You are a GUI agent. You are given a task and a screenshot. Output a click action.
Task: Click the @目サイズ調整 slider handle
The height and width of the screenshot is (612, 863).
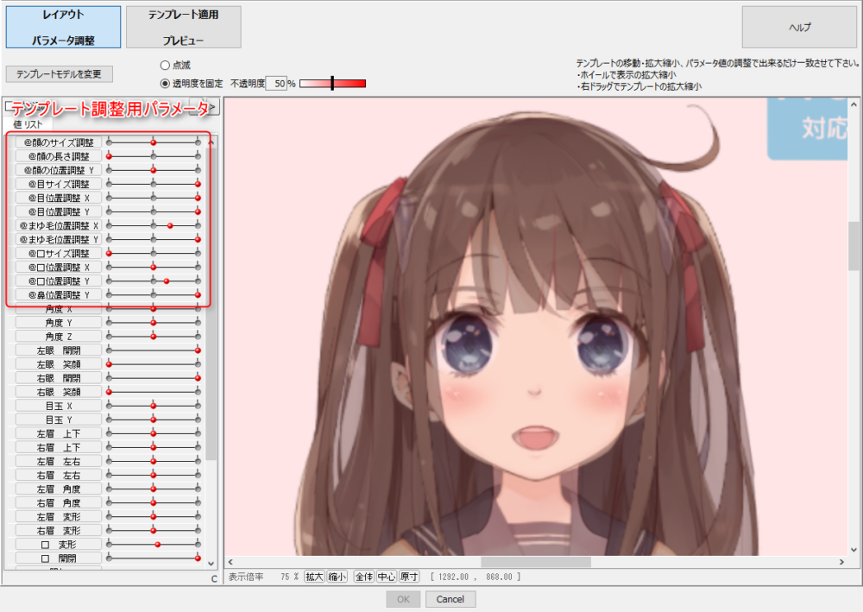point(198,184)
